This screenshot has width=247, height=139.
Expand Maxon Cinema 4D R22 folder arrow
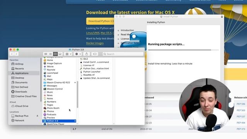(x=75, y=83)
